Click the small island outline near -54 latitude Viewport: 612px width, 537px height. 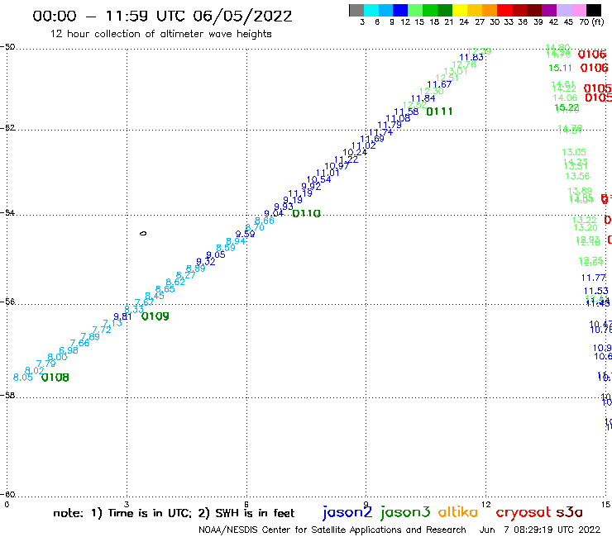point(143,233)
